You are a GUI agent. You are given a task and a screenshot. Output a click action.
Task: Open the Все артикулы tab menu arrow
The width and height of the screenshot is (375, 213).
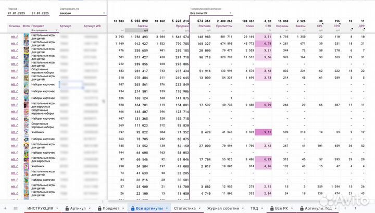click(166, 208)
